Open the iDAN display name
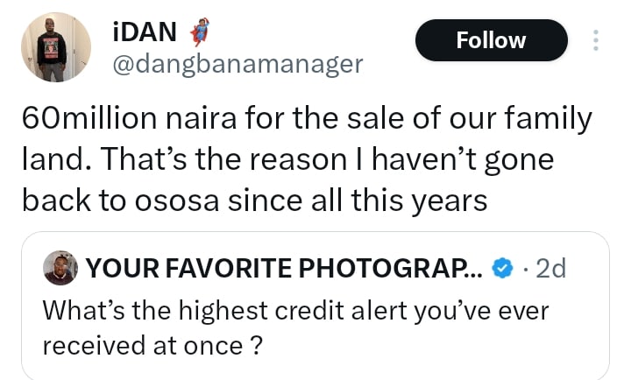Screen dimensions: 631x380 (x=145, y=32)
